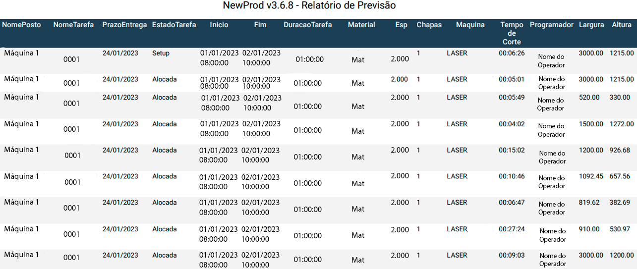This screenshot has height=269, width=637.
Task: Click the DuracaoTarefa column header
Action: tap(308, 25)
